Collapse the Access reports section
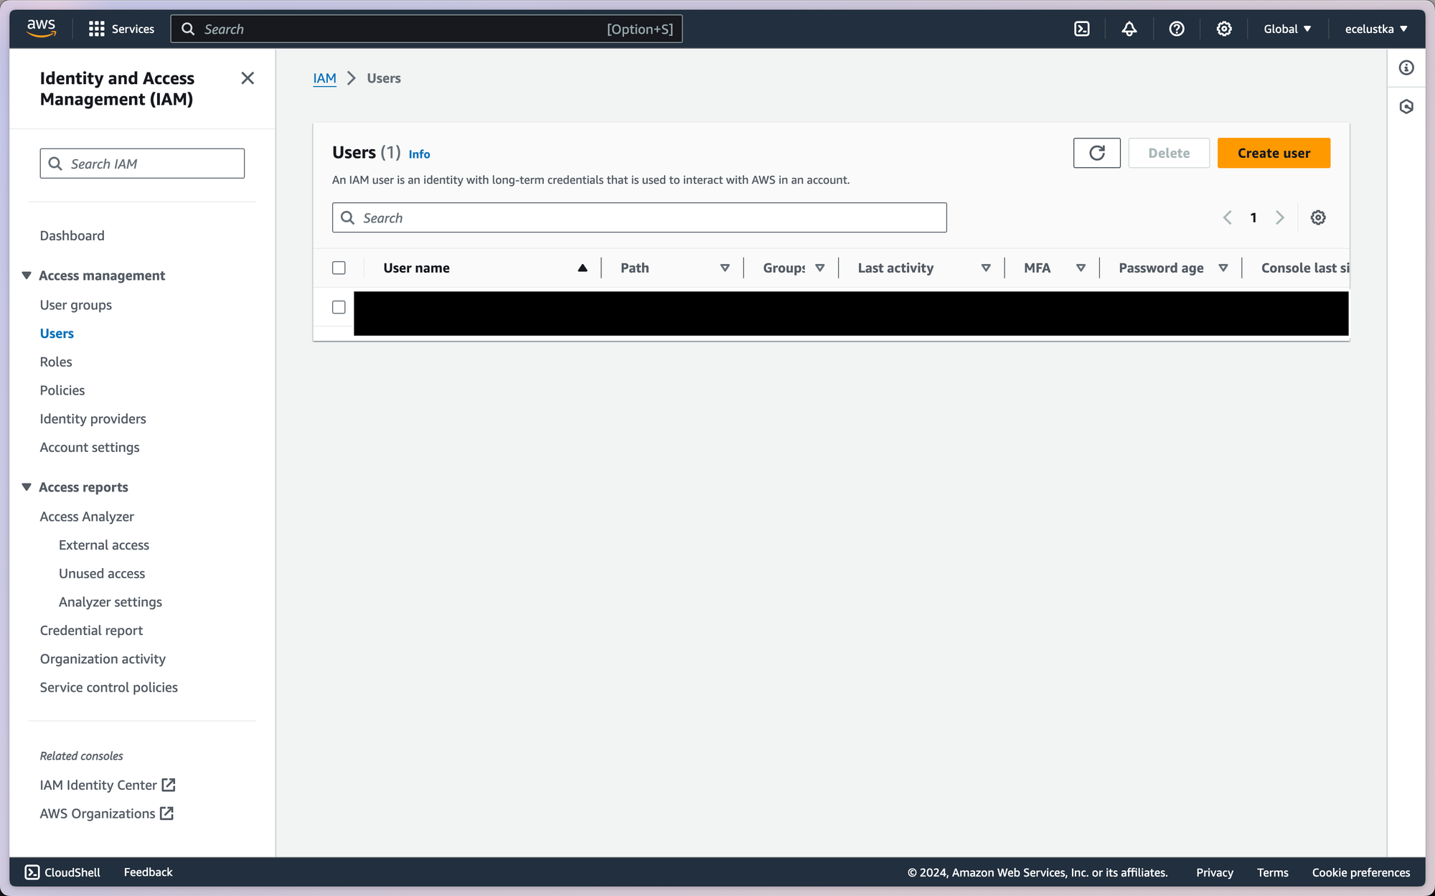1435x896 pixels. click(x=27, y=487)
